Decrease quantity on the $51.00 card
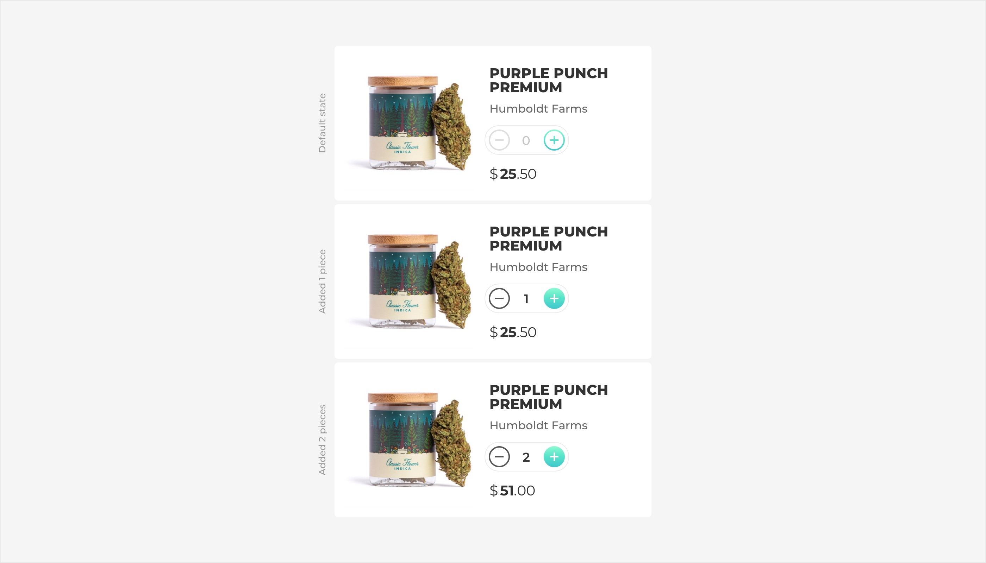Screen dimensions: 986x563 pos(499,457)
